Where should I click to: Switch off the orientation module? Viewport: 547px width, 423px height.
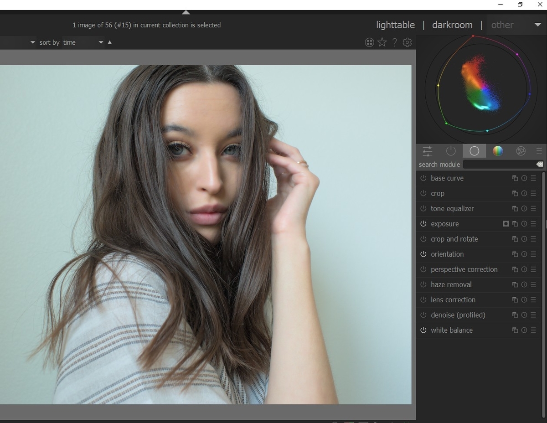[x=423, y=254]
